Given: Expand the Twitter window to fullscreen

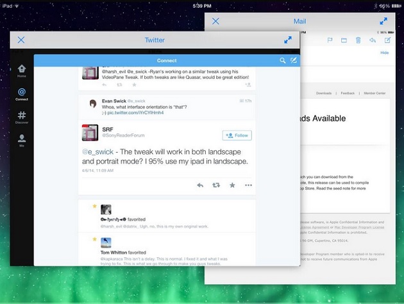Looking at the screenshot, I should [x=288, y=40].
